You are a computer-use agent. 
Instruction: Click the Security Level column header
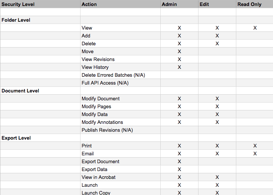[18, 4]
